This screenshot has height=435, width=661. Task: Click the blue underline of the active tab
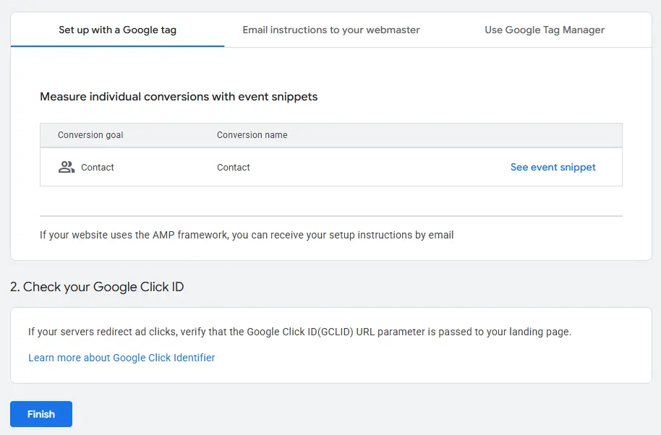pyautogui.click(x=117, y=46)
